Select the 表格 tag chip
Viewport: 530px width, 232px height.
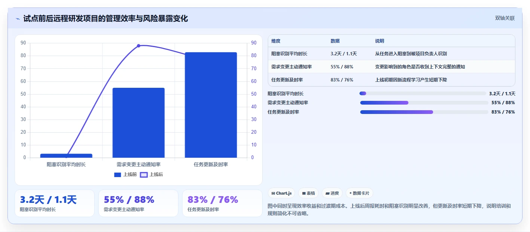pos(308,193)
